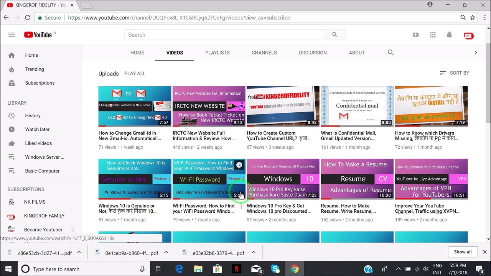Expand options for 0e1ceb9a PDF download
The width and height of the screenshot is (491, 276).
(166, 252)
